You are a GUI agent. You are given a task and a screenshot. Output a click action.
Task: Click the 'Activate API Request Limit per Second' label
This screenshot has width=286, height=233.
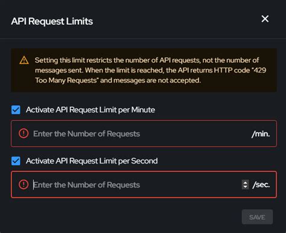point(92,161)
